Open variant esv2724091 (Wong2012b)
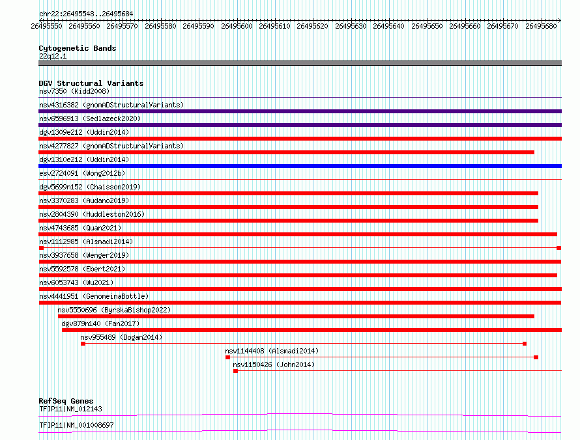Image resolution: width=580 pixels, height=440 pixels. point(82,173)
